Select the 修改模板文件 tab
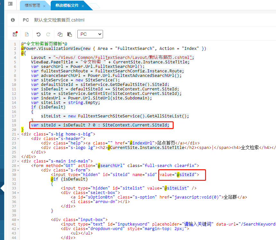This screenshot has width=276, height=240. (x=67, y=6)
